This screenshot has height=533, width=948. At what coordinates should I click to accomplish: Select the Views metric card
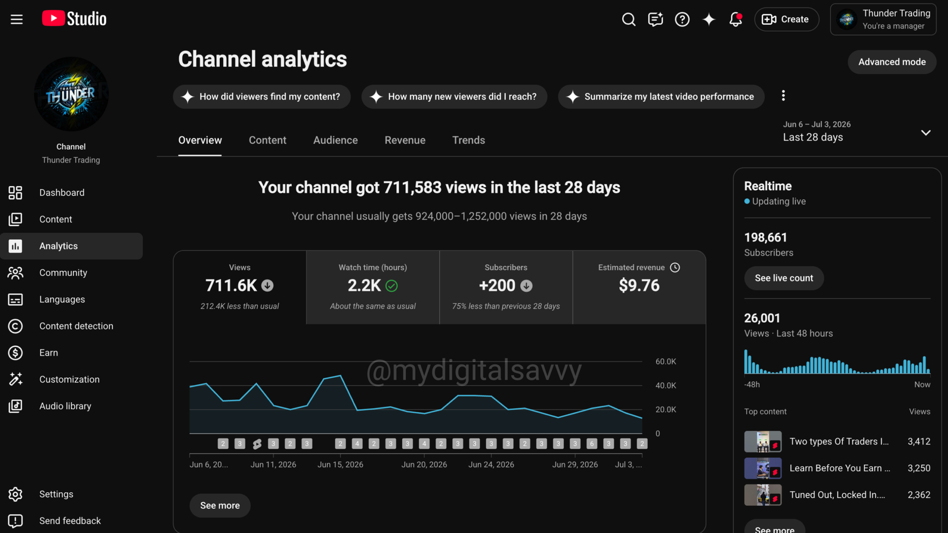click(x=240, y=287)
